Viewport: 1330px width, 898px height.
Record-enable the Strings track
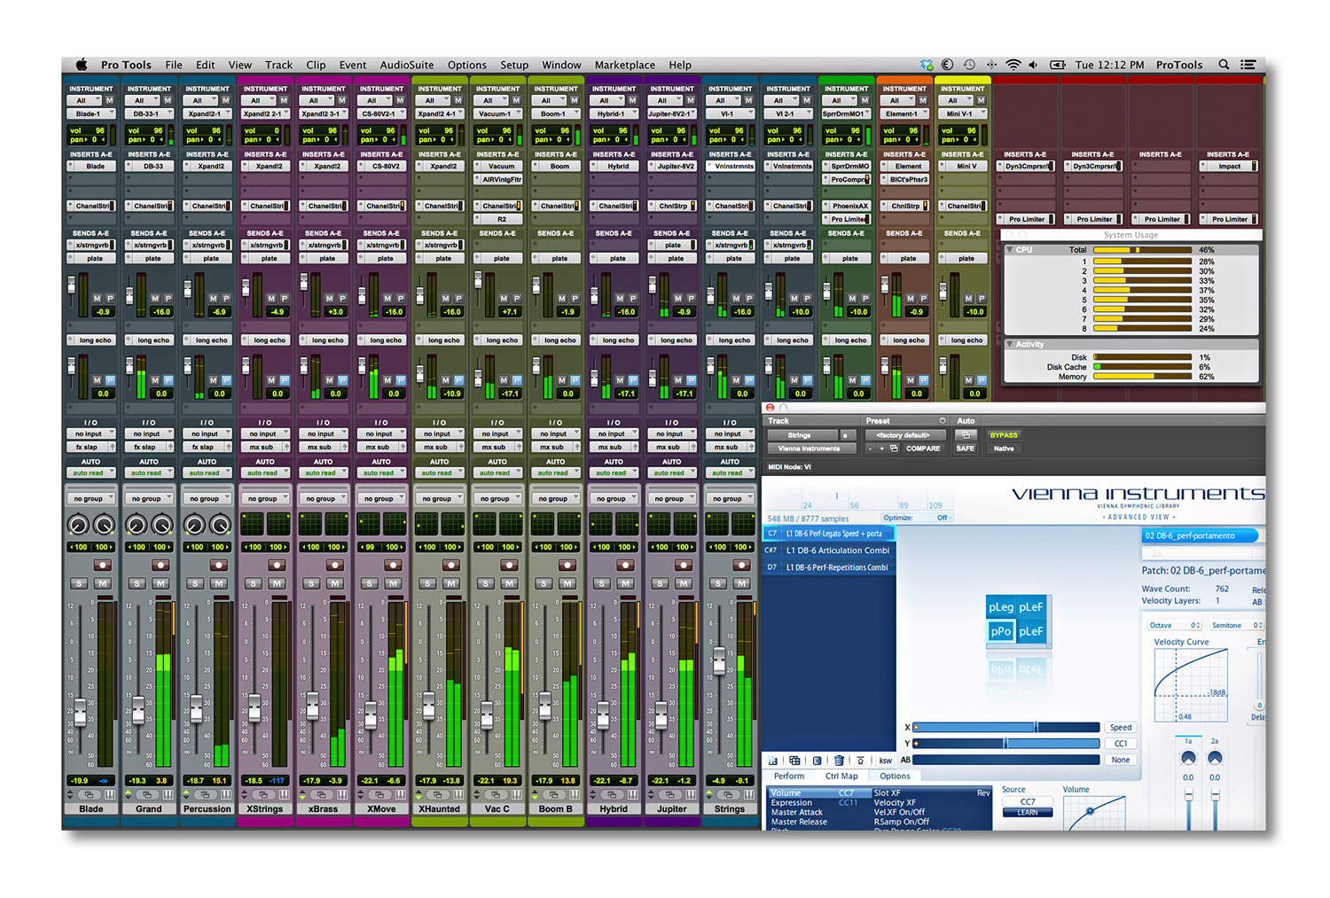coord(741,565)
